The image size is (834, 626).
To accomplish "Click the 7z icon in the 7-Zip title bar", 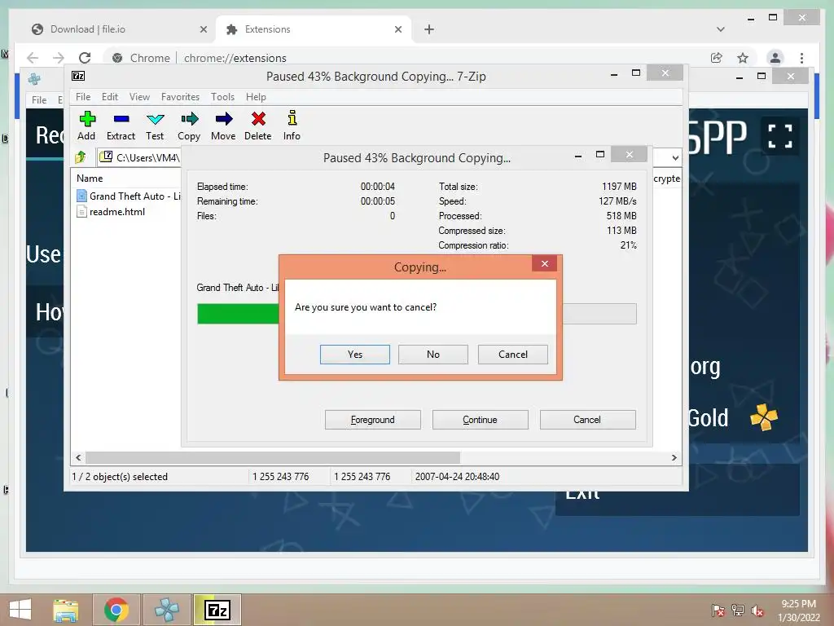I will 78,76.
